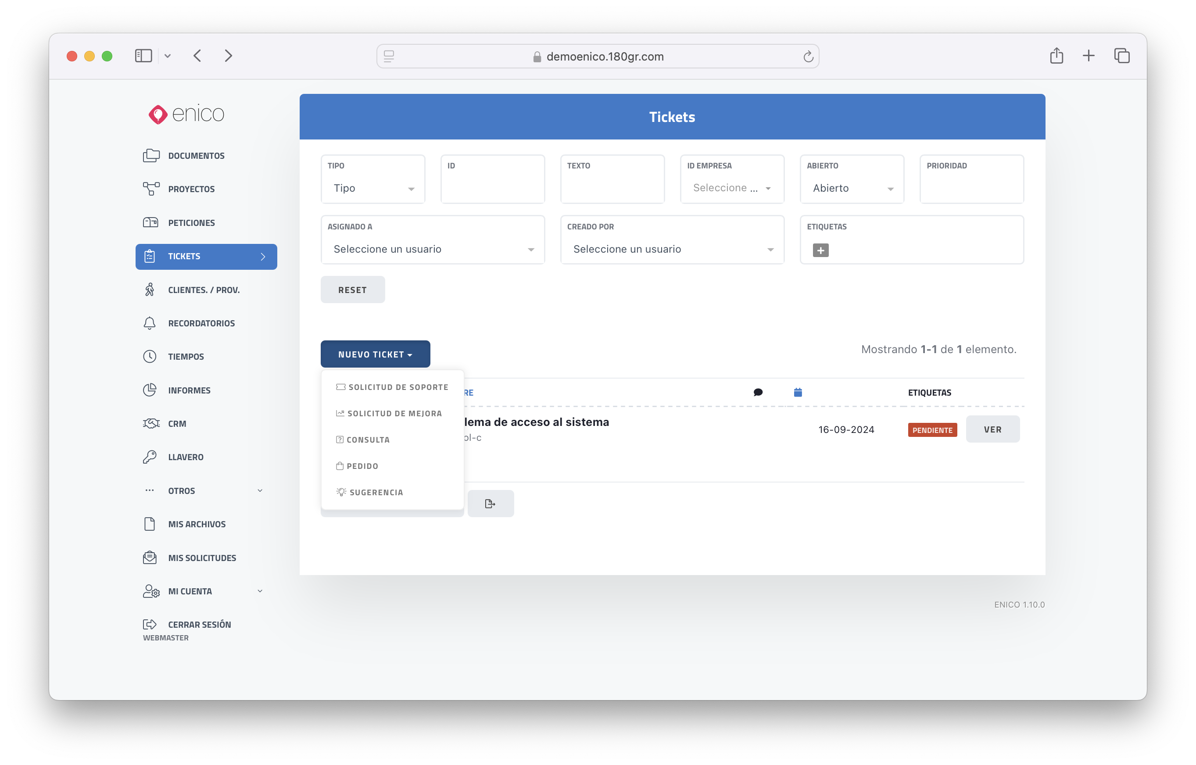Click the Texto filter input field
This screenshot has height=765, width=1196.
pos(612,189)
